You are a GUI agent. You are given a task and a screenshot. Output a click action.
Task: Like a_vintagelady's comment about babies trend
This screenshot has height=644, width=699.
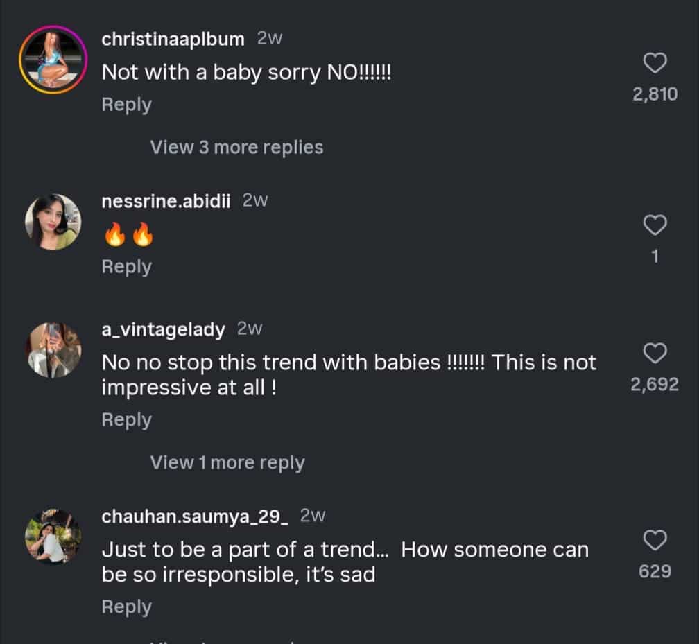(655, 354)
